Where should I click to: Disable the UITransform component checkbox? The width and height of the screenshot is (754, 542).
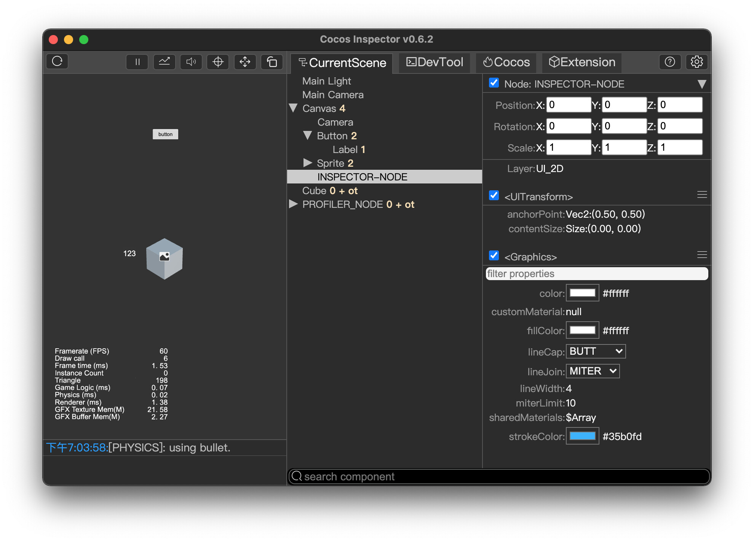coord(494,196)
